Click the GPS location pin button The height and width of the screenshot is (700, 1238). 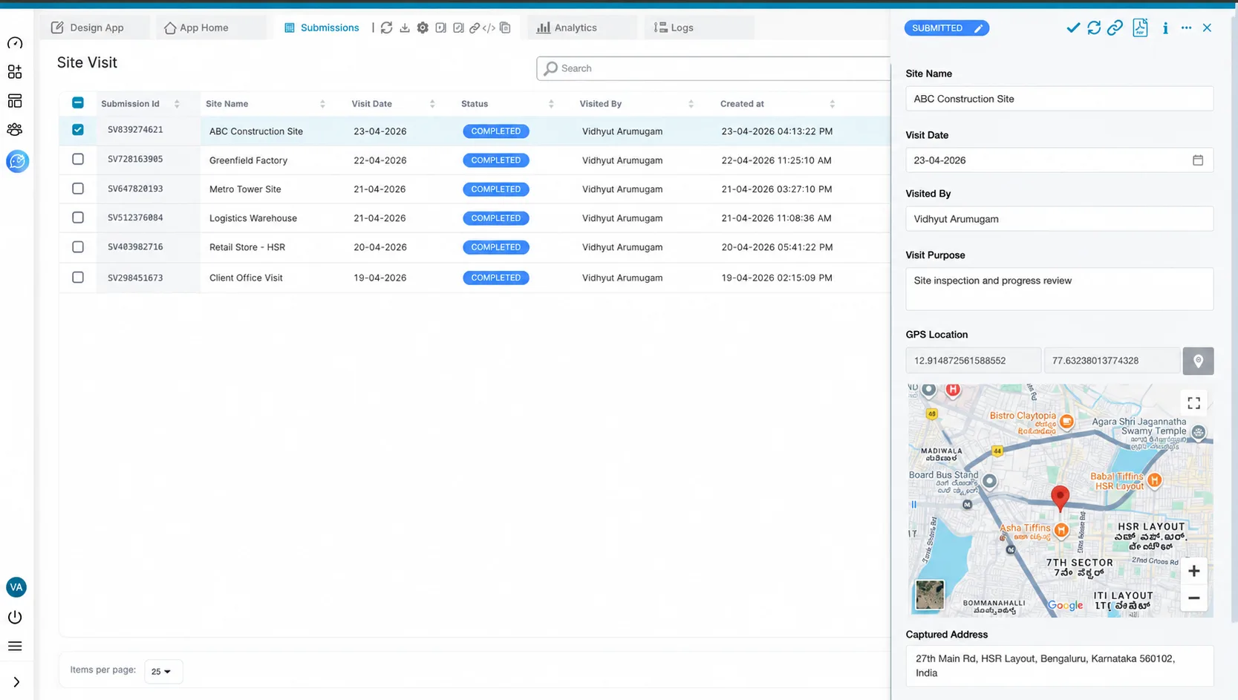pyautogui.click(x=1198, y=361)
